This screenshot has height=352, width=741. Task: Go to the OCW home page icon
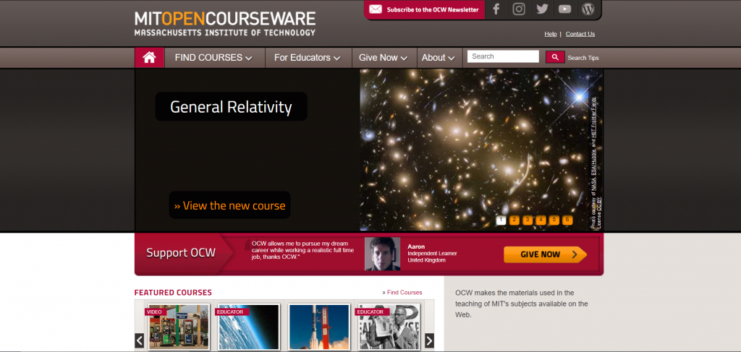[149, 58]
